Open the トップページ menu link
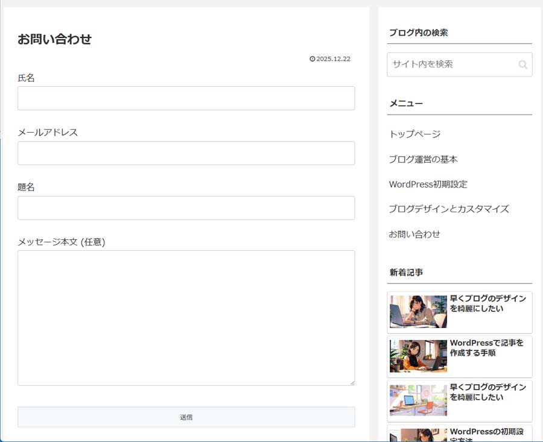 click(414, 134)
